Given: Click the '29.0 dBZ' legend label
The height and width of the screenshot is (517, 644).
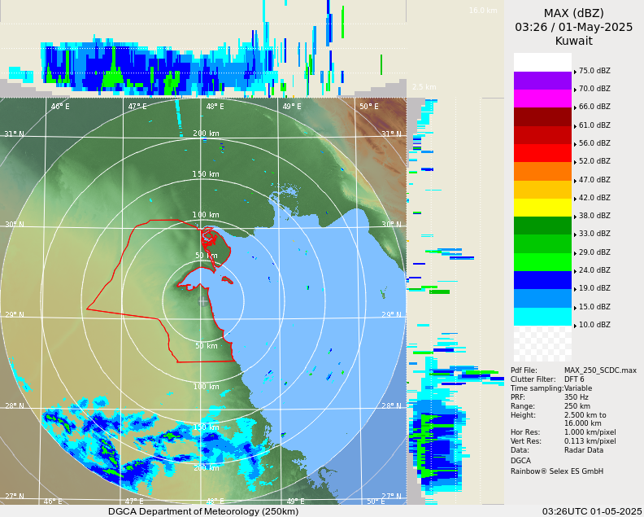Looking at the screenshot, I should [594, 252].
